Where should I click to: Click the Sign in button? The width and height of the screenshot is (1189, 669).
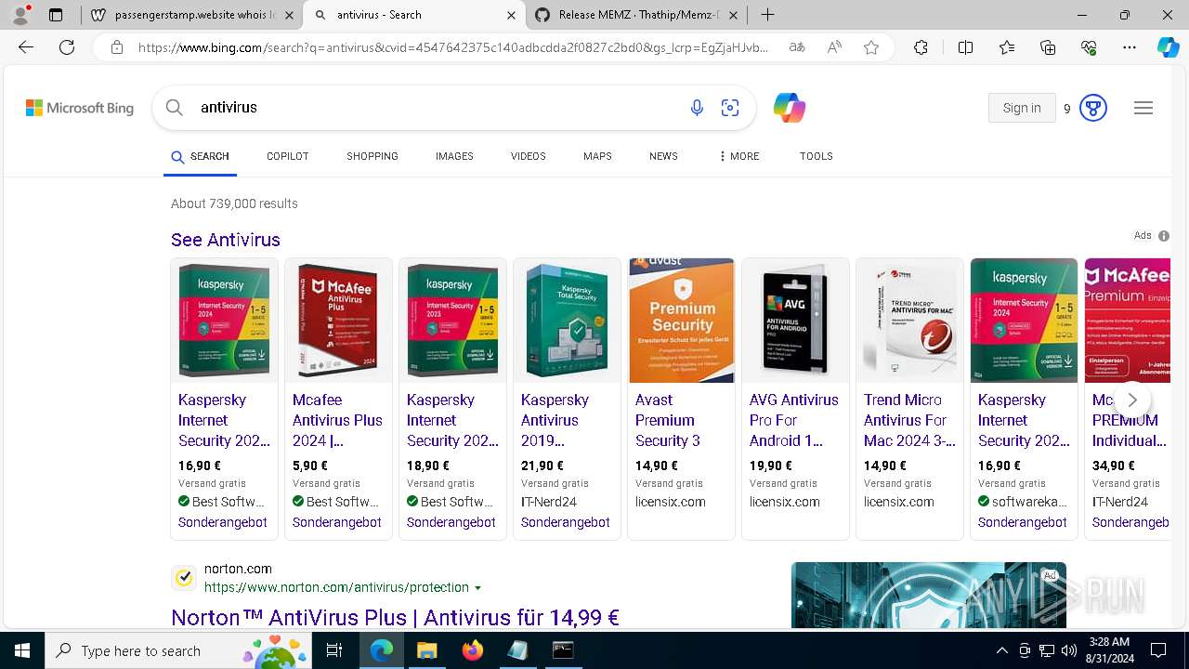pyautogui.click(x=1022, y=108)
